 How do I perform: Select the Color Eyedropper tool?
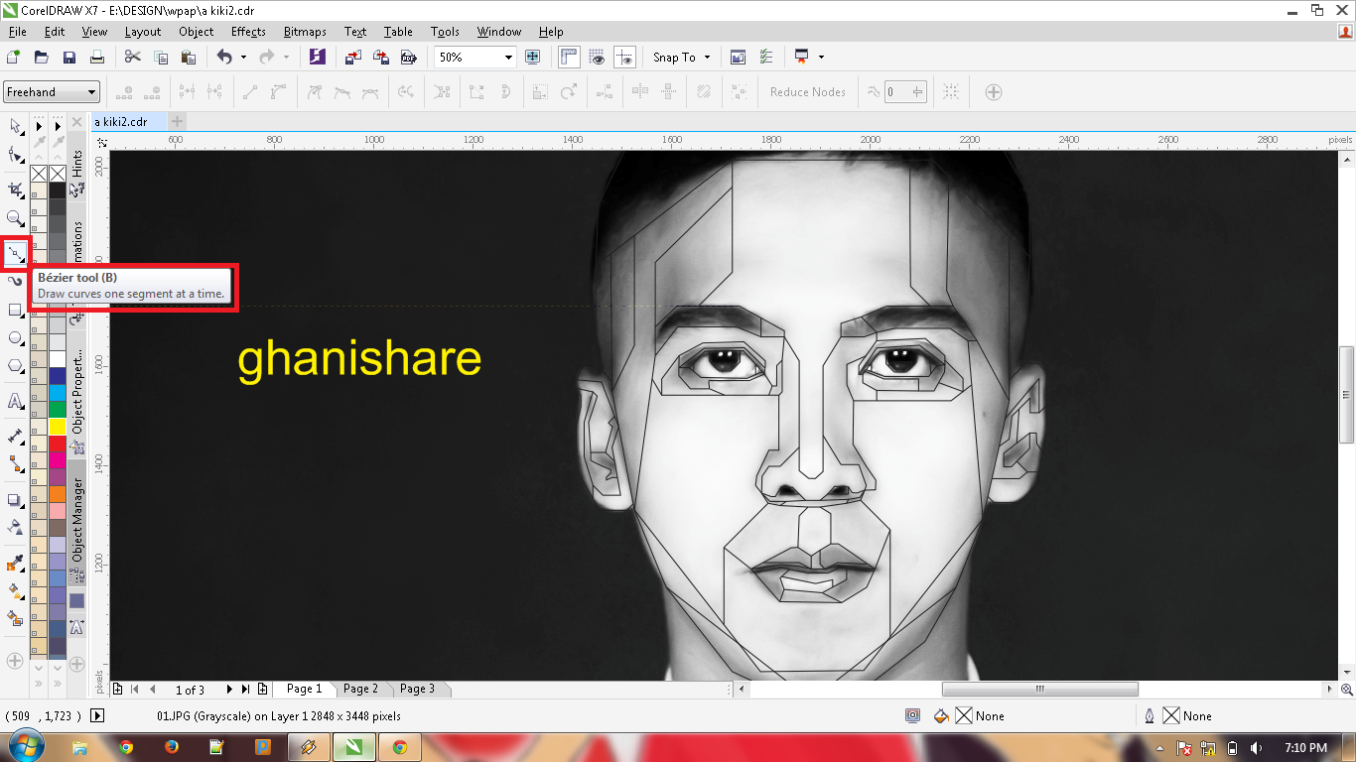(x=15, y=564)
